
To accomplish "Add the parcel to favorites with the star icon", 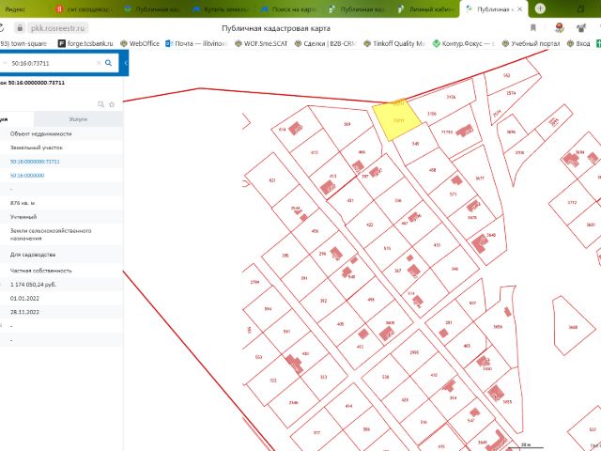I will click(x=112, y=104).
